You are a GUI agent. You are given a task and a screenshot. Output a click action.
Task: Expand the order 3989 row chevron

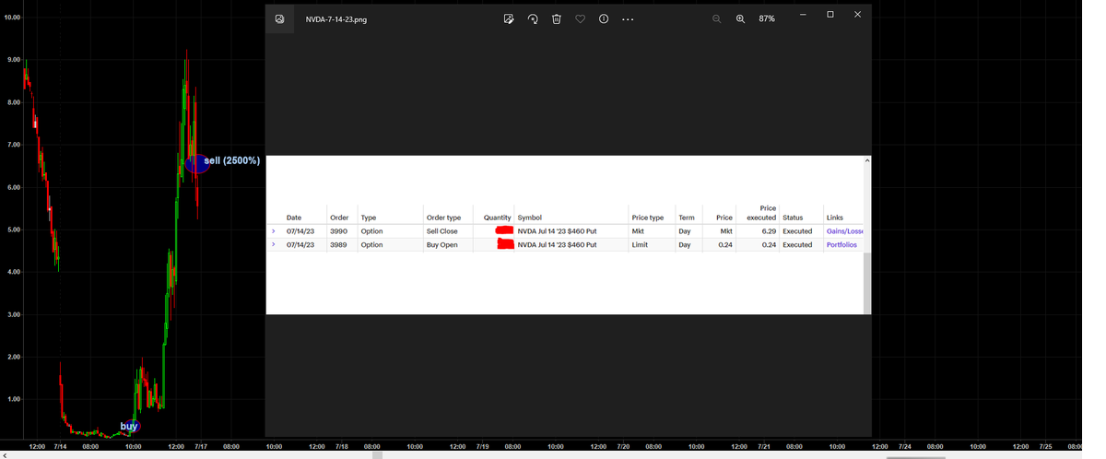pyautogui.click(x=273, y=244)
